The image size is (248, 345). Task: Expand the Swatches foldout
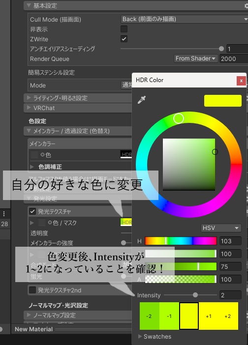140,336
